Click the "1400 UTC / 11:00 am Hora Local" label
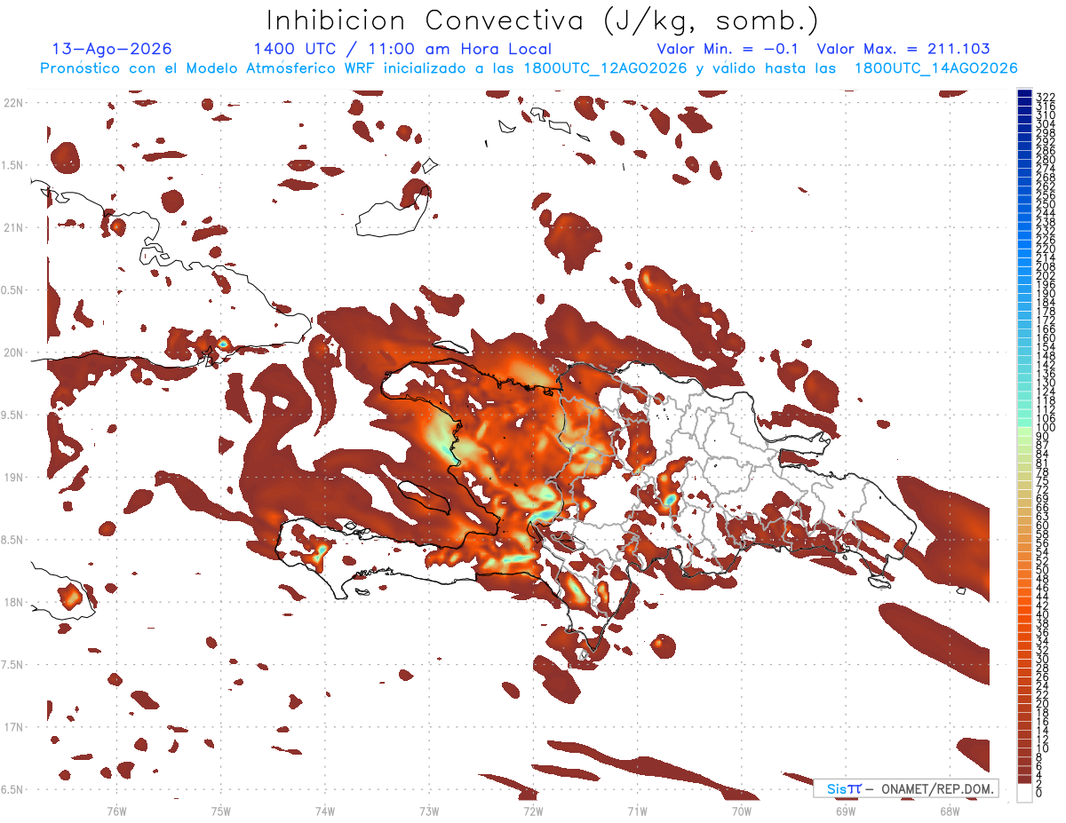 402,49
